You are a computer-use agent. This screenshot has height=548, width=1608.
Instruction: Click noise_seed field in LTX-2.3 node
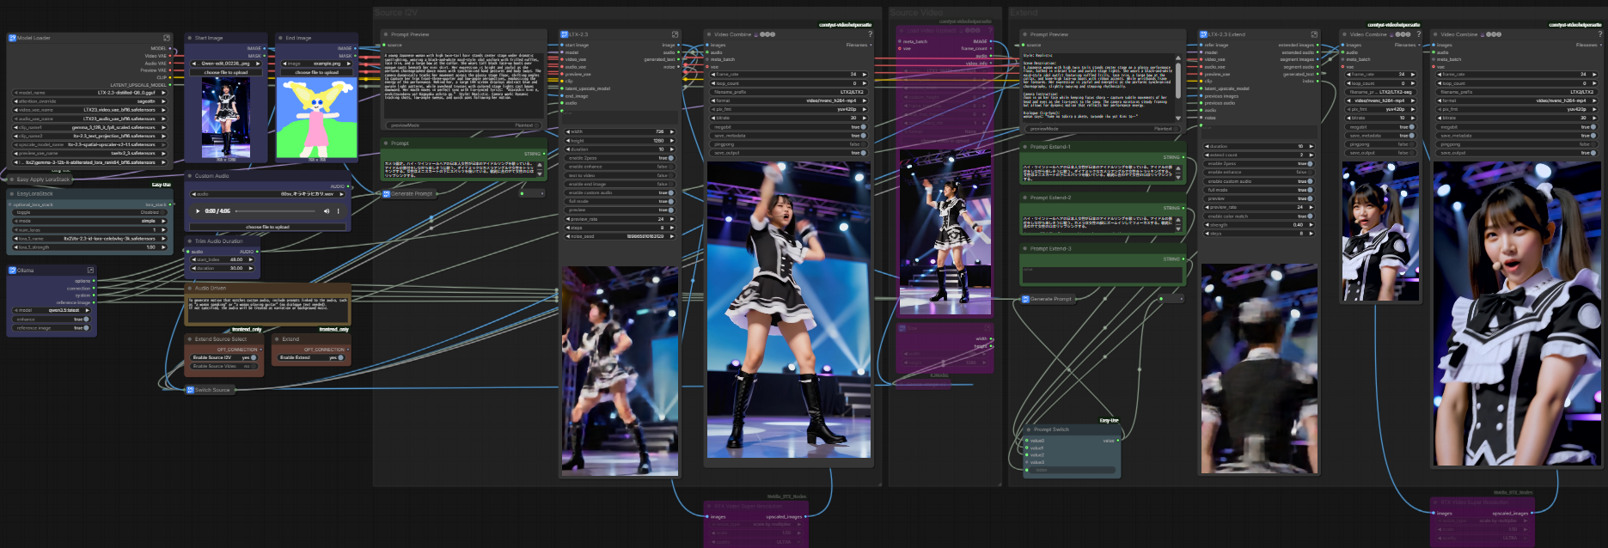pyautogui.click(x=619, y=235)
